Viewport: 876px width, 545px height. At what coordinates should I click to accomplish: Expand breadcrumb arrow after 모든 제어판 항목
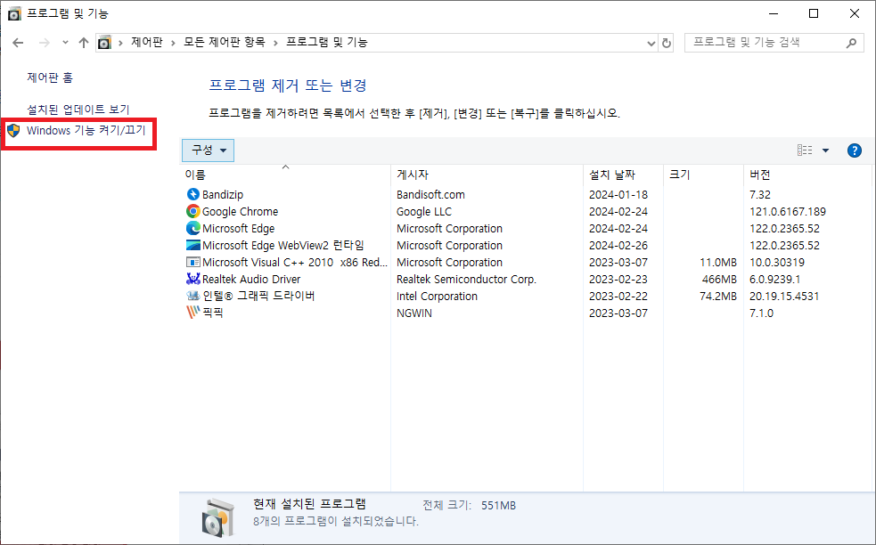(275, 43)
